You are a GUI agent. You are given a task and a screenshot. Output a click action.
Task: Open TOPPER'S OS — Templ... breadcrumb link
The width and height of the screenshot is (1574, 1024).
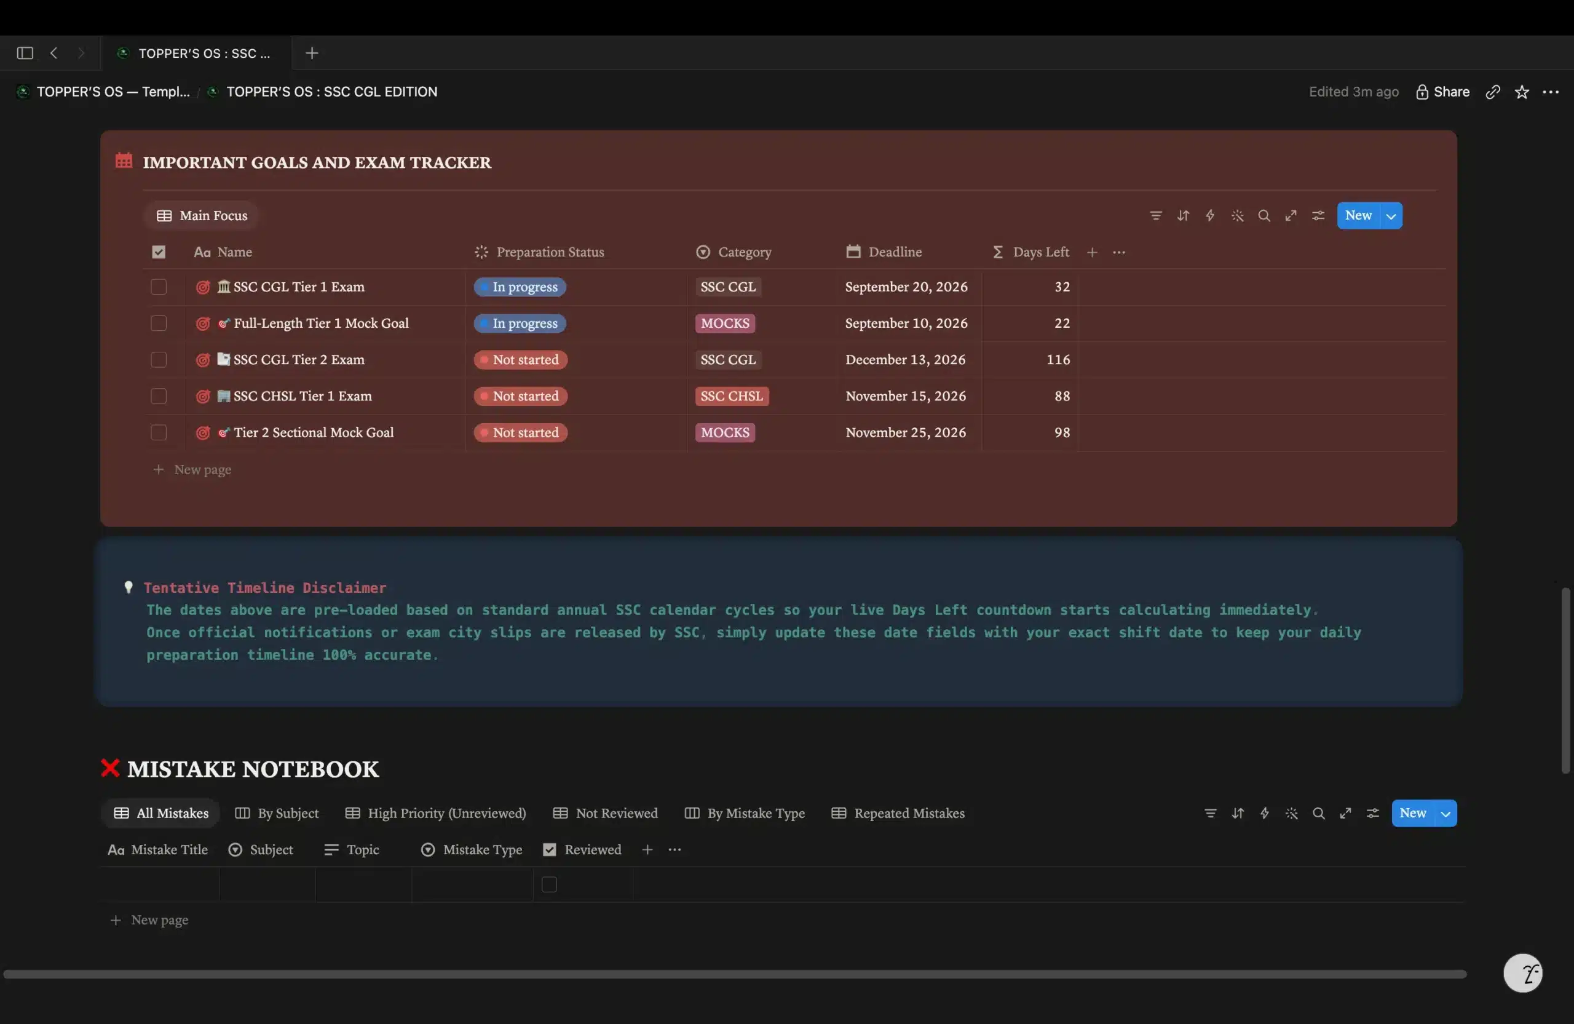pos(105,92)
